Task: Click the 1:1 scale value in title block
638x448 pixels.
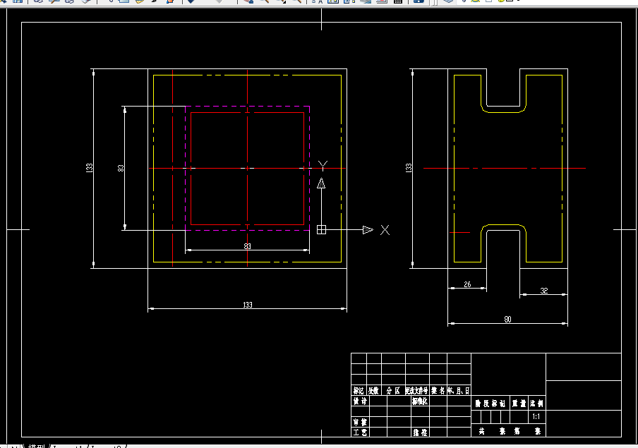Action: [536, 417]
